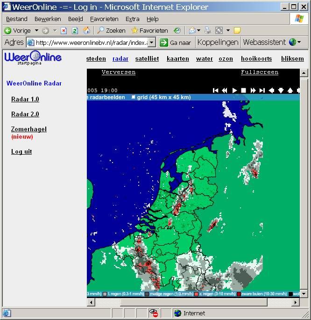Screen dimensions: 311x320
Task: Refresh the page with green arrows icon
Action: [75, 31]
